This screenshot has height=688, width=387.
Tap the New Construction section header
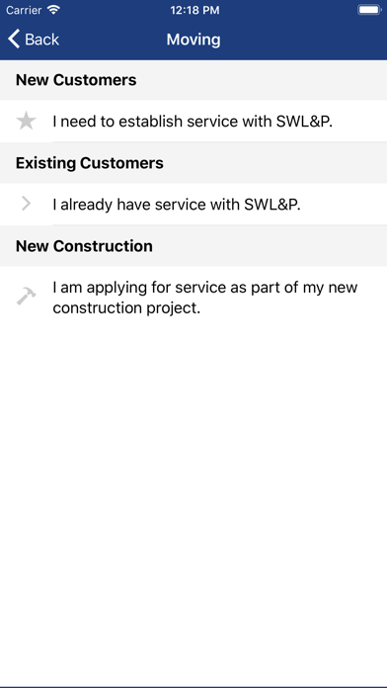(193, 246)
